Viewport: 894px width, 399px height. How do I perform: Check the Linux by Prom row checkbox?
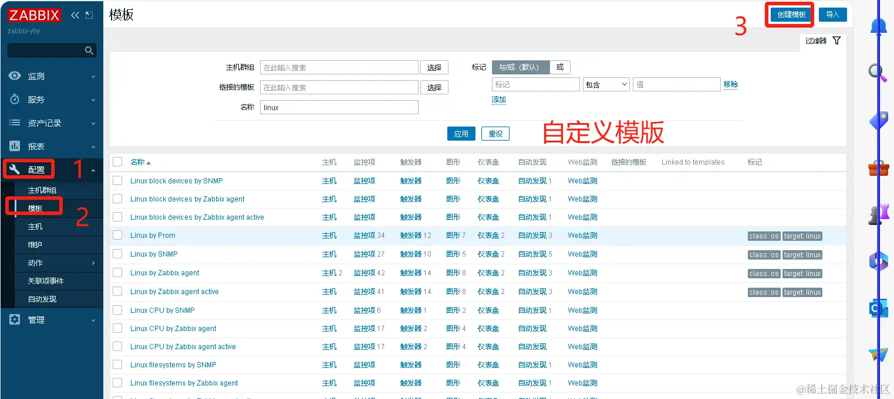pos(117,236)
